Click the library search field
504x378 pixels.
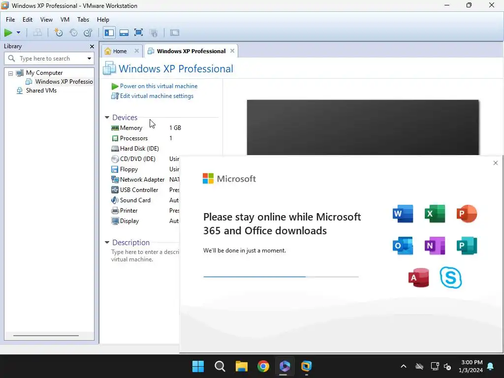(x=49, y=59)
